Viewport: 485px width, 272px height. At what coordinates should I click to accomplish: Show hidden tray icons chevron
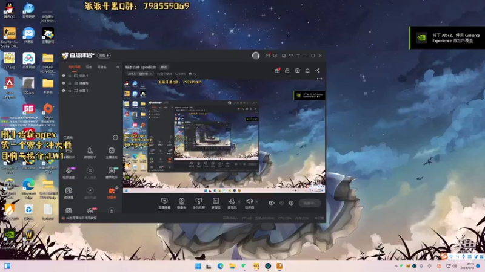coord(396,266)
